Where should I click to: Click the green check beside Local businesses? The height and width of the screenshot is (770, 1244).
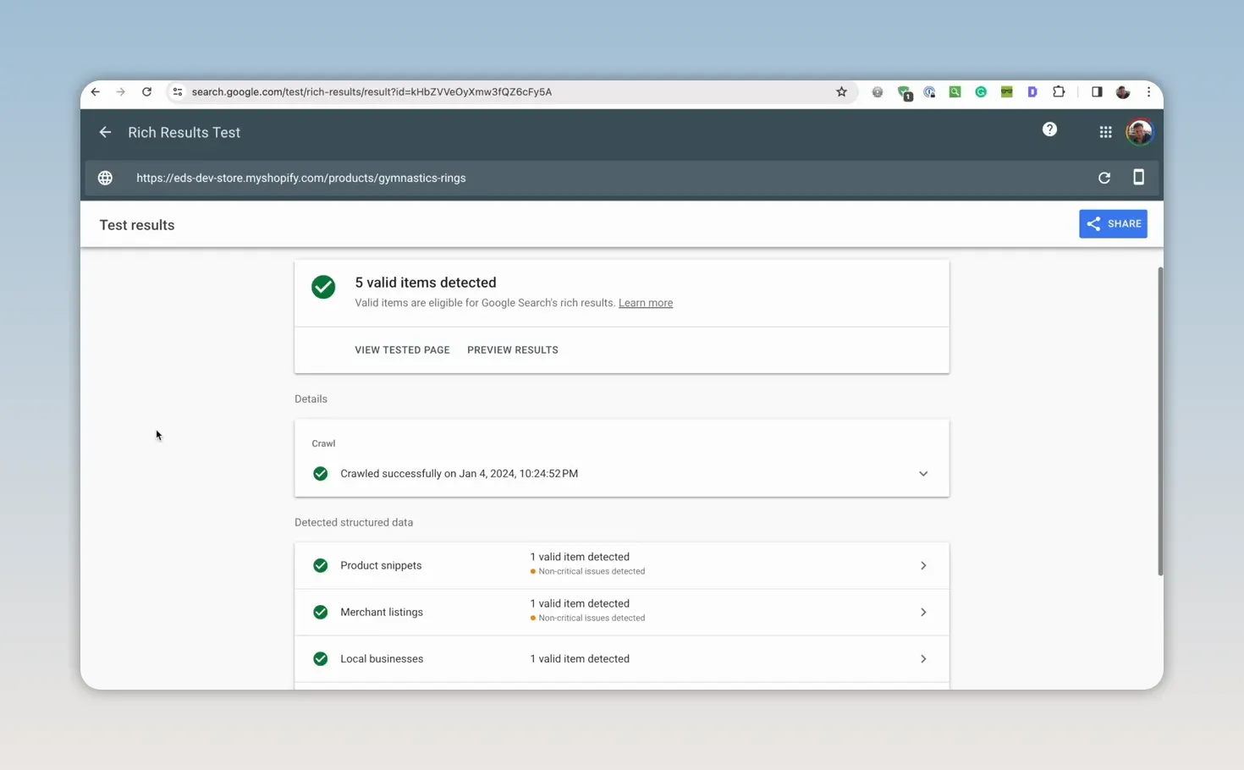coord(321,658)
